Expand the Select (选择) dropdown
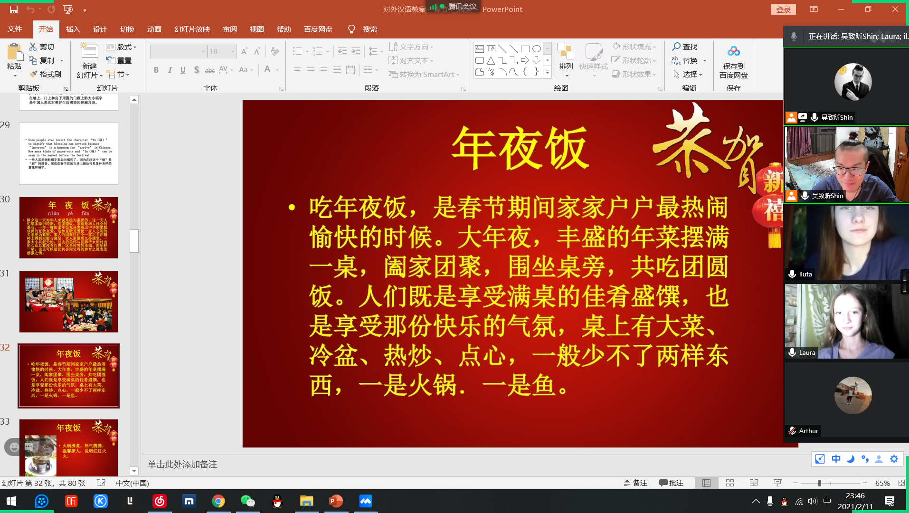909x513 pixels. (688, 74)
